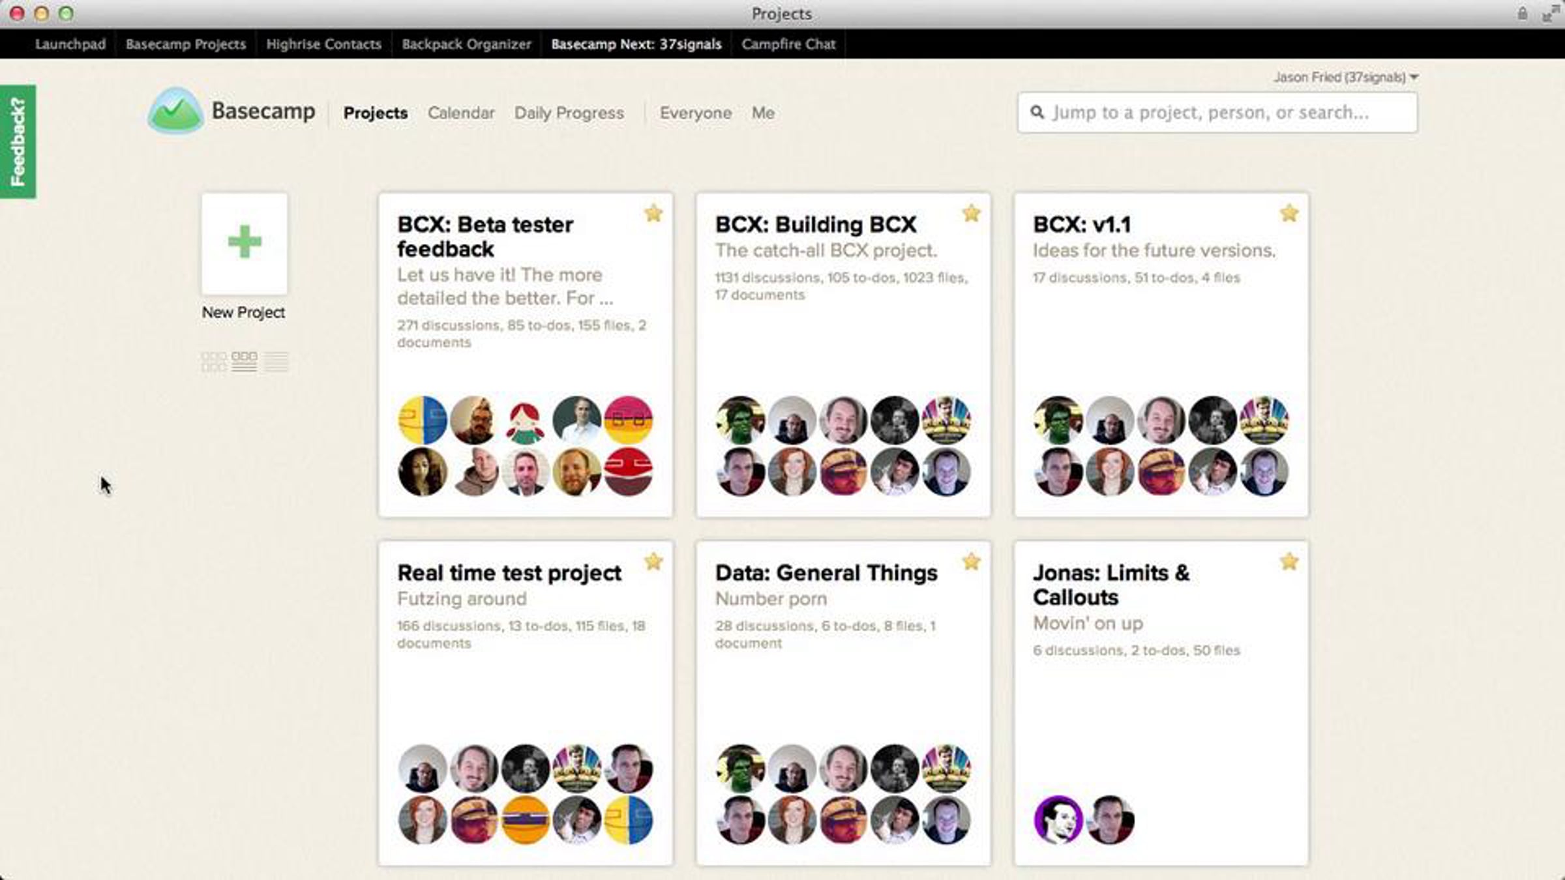This screenshot has width=1565, height=880.
Task: Click the green plus New Project icon
Action: point(245,242)
